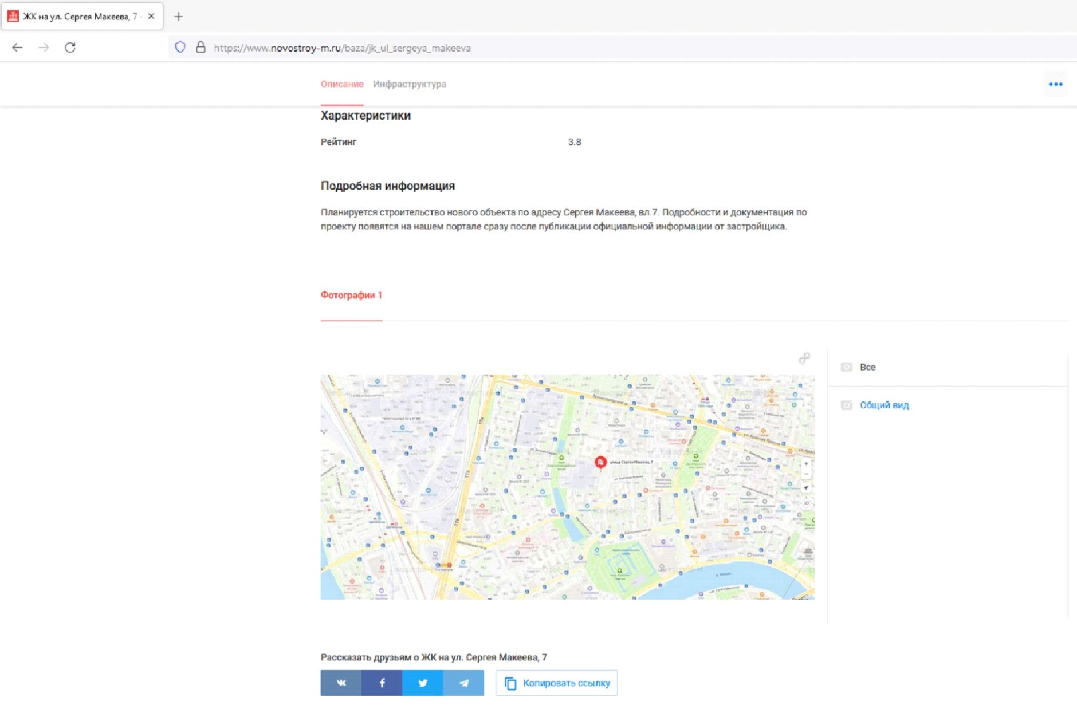Viewport: 1077px width, 717px height.
Task: Open the tracking protection shield in the address bar
Action: 180,48
